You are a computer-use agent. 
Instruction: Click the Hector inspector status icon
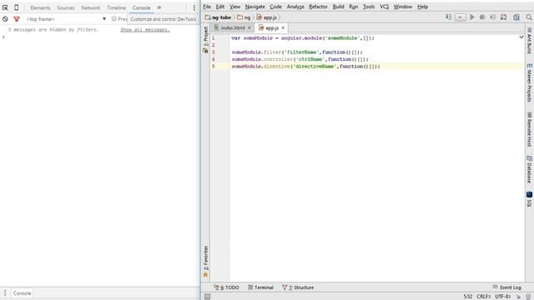[528, 297]
